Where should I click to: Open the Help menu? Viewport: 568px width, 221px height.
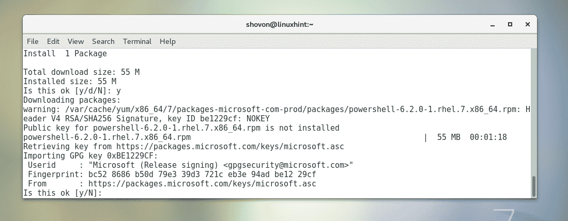168,41
